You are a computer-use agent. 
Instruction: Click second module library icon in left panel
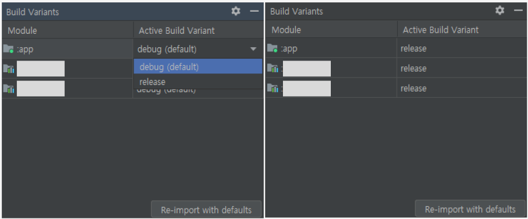point(9,69)
